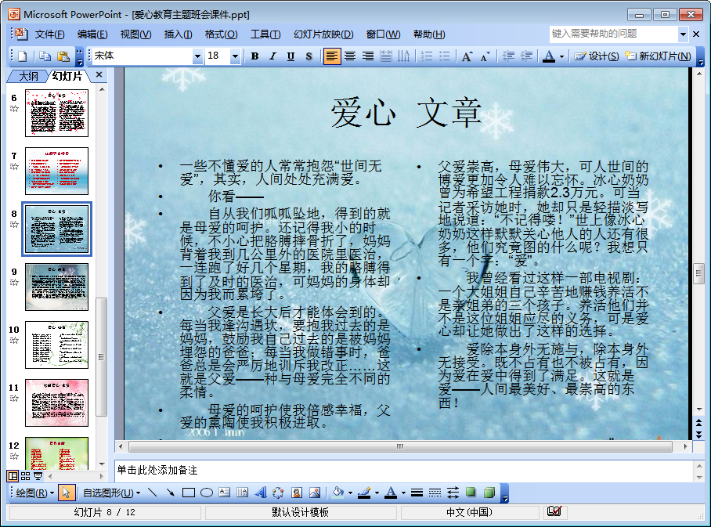Image resolution: width=711 pixels, height=527 pixels.
Task: Increase font size with large A icon
Action: pyautogui.click(x=467, y=56)
